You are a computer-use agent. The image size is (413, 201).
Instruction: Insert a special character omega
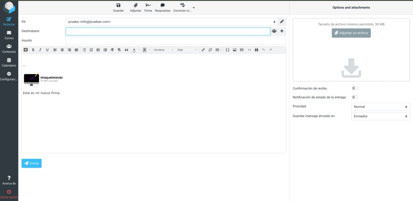(x=227, y=50)
